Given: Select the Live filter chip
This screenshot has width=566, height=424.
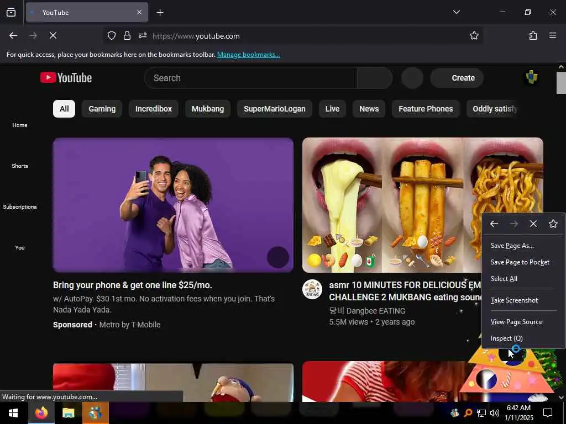Looking at the screenshot, I should tap(332, 109).
